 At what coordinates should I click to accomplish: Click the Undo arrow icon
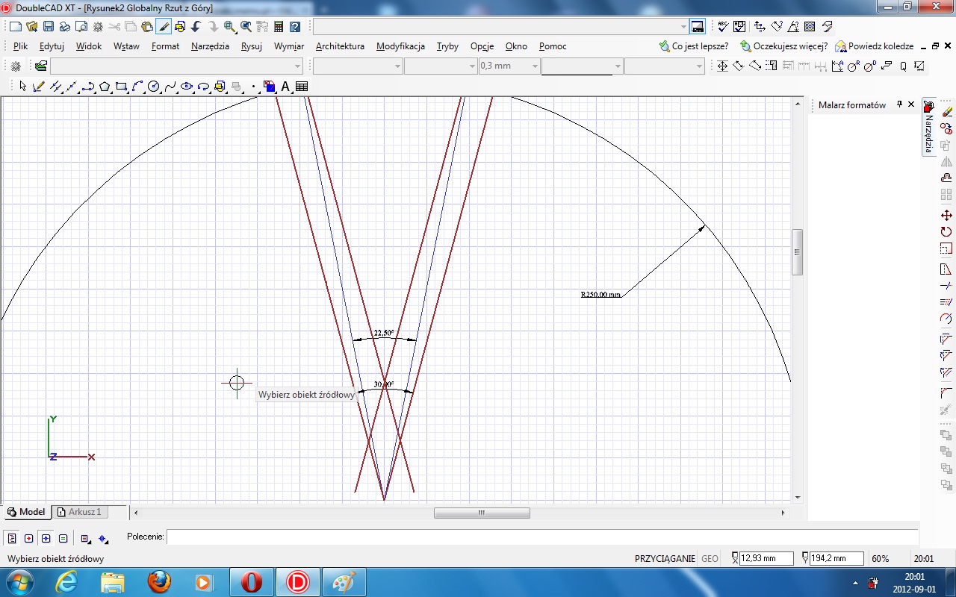pos(196,27)
